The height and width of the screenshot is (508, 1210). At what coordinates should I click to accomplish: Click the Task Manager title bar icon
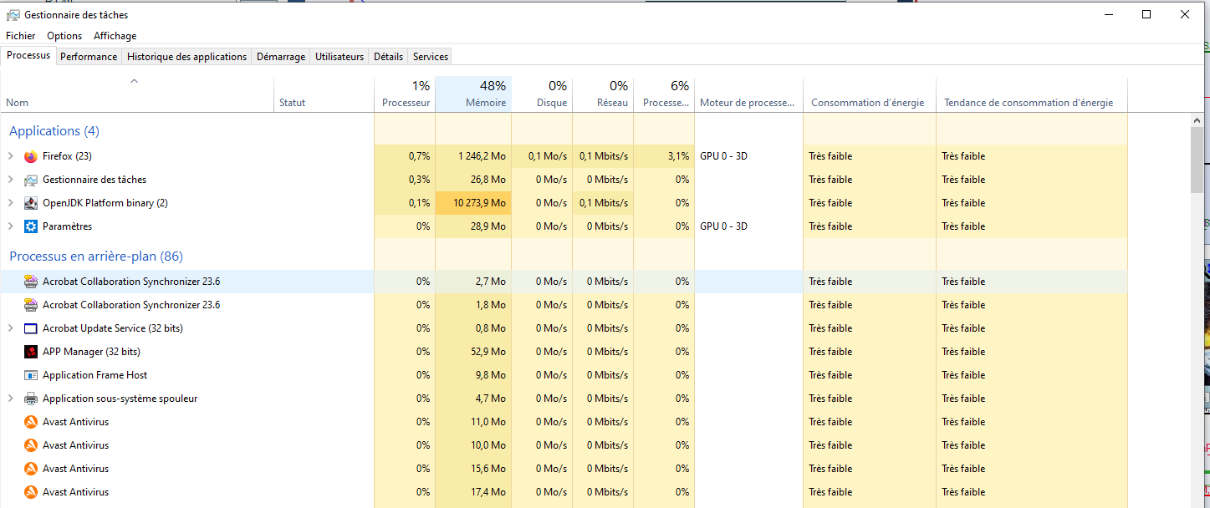pos(13,15)
